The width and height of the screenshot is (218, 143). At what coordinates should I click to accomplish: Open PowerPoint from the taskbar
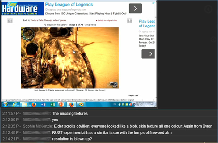(x=61, y=104)
